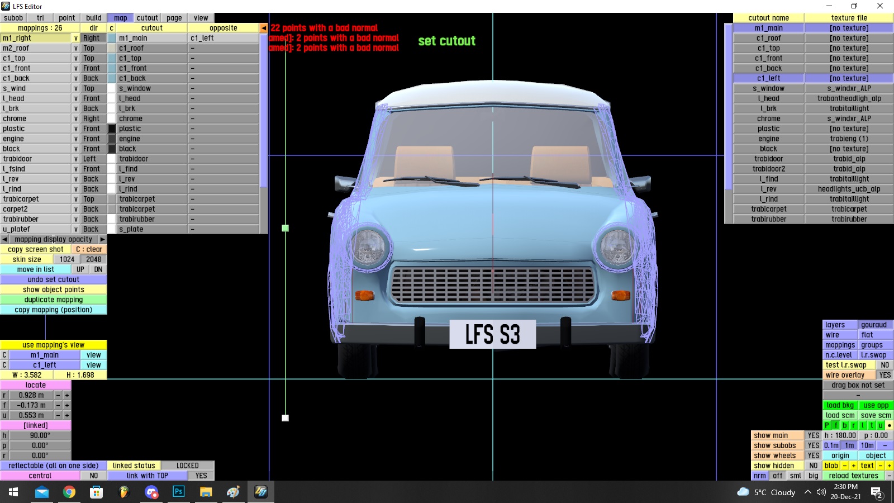Open Photoshop from the taskbar

point(179,492)
